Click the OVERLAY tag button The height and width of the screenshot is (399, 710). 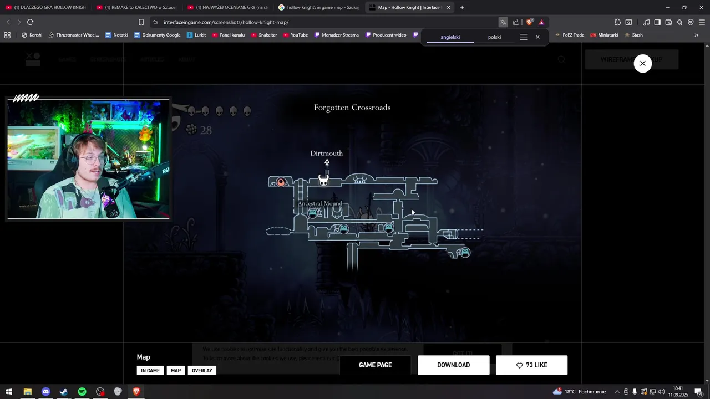[x=202, y=370]
